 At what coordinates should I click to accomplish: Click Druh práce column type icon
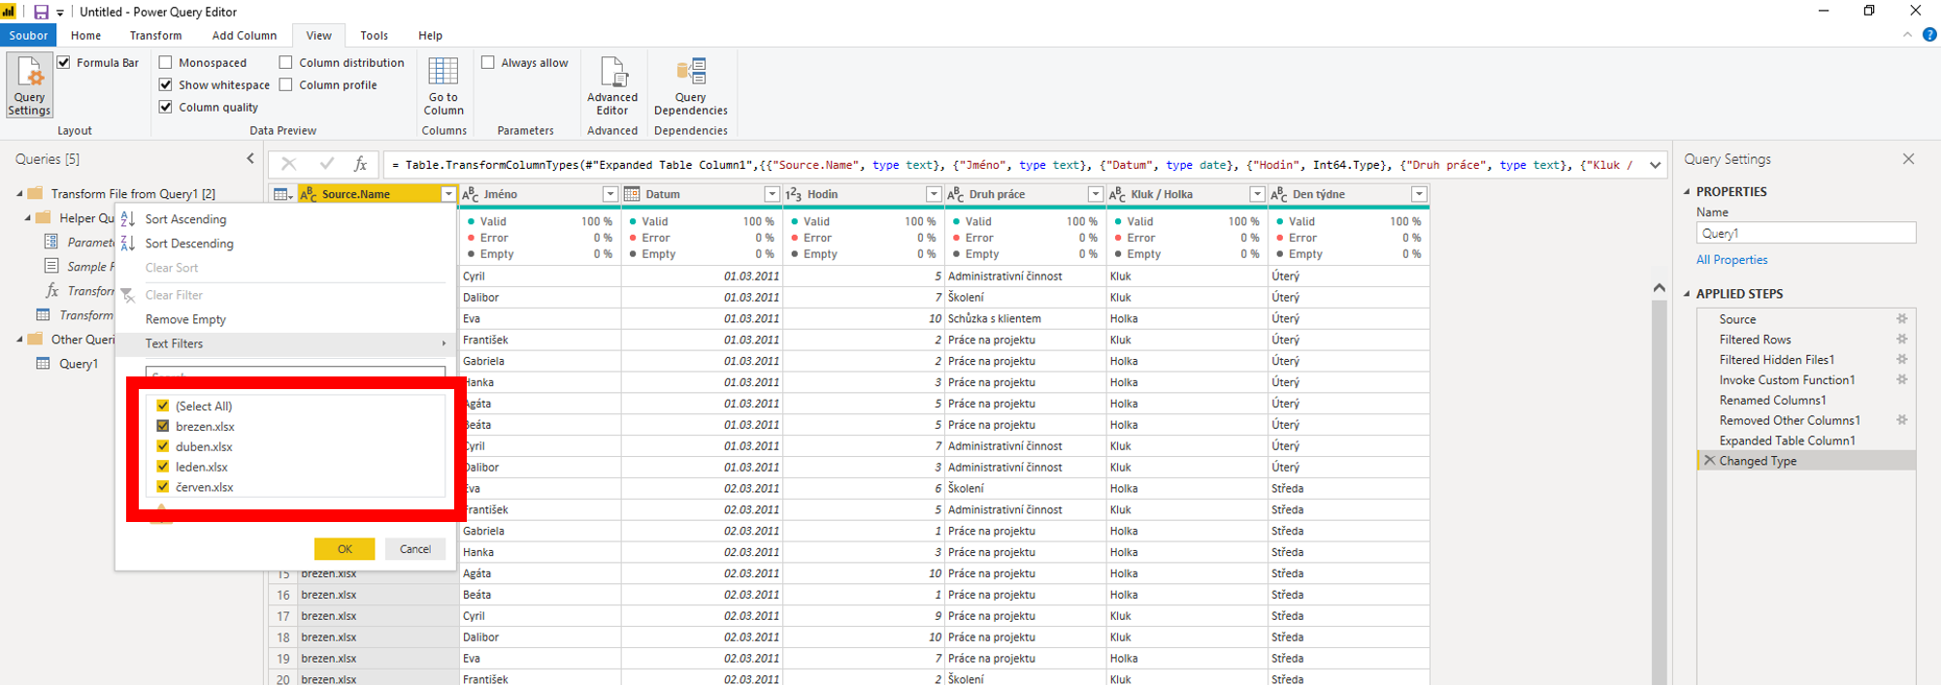click(956, 194)
